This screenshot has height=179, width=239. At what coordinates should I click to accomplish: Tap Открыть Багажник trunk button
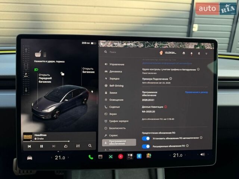click(89, 70)
